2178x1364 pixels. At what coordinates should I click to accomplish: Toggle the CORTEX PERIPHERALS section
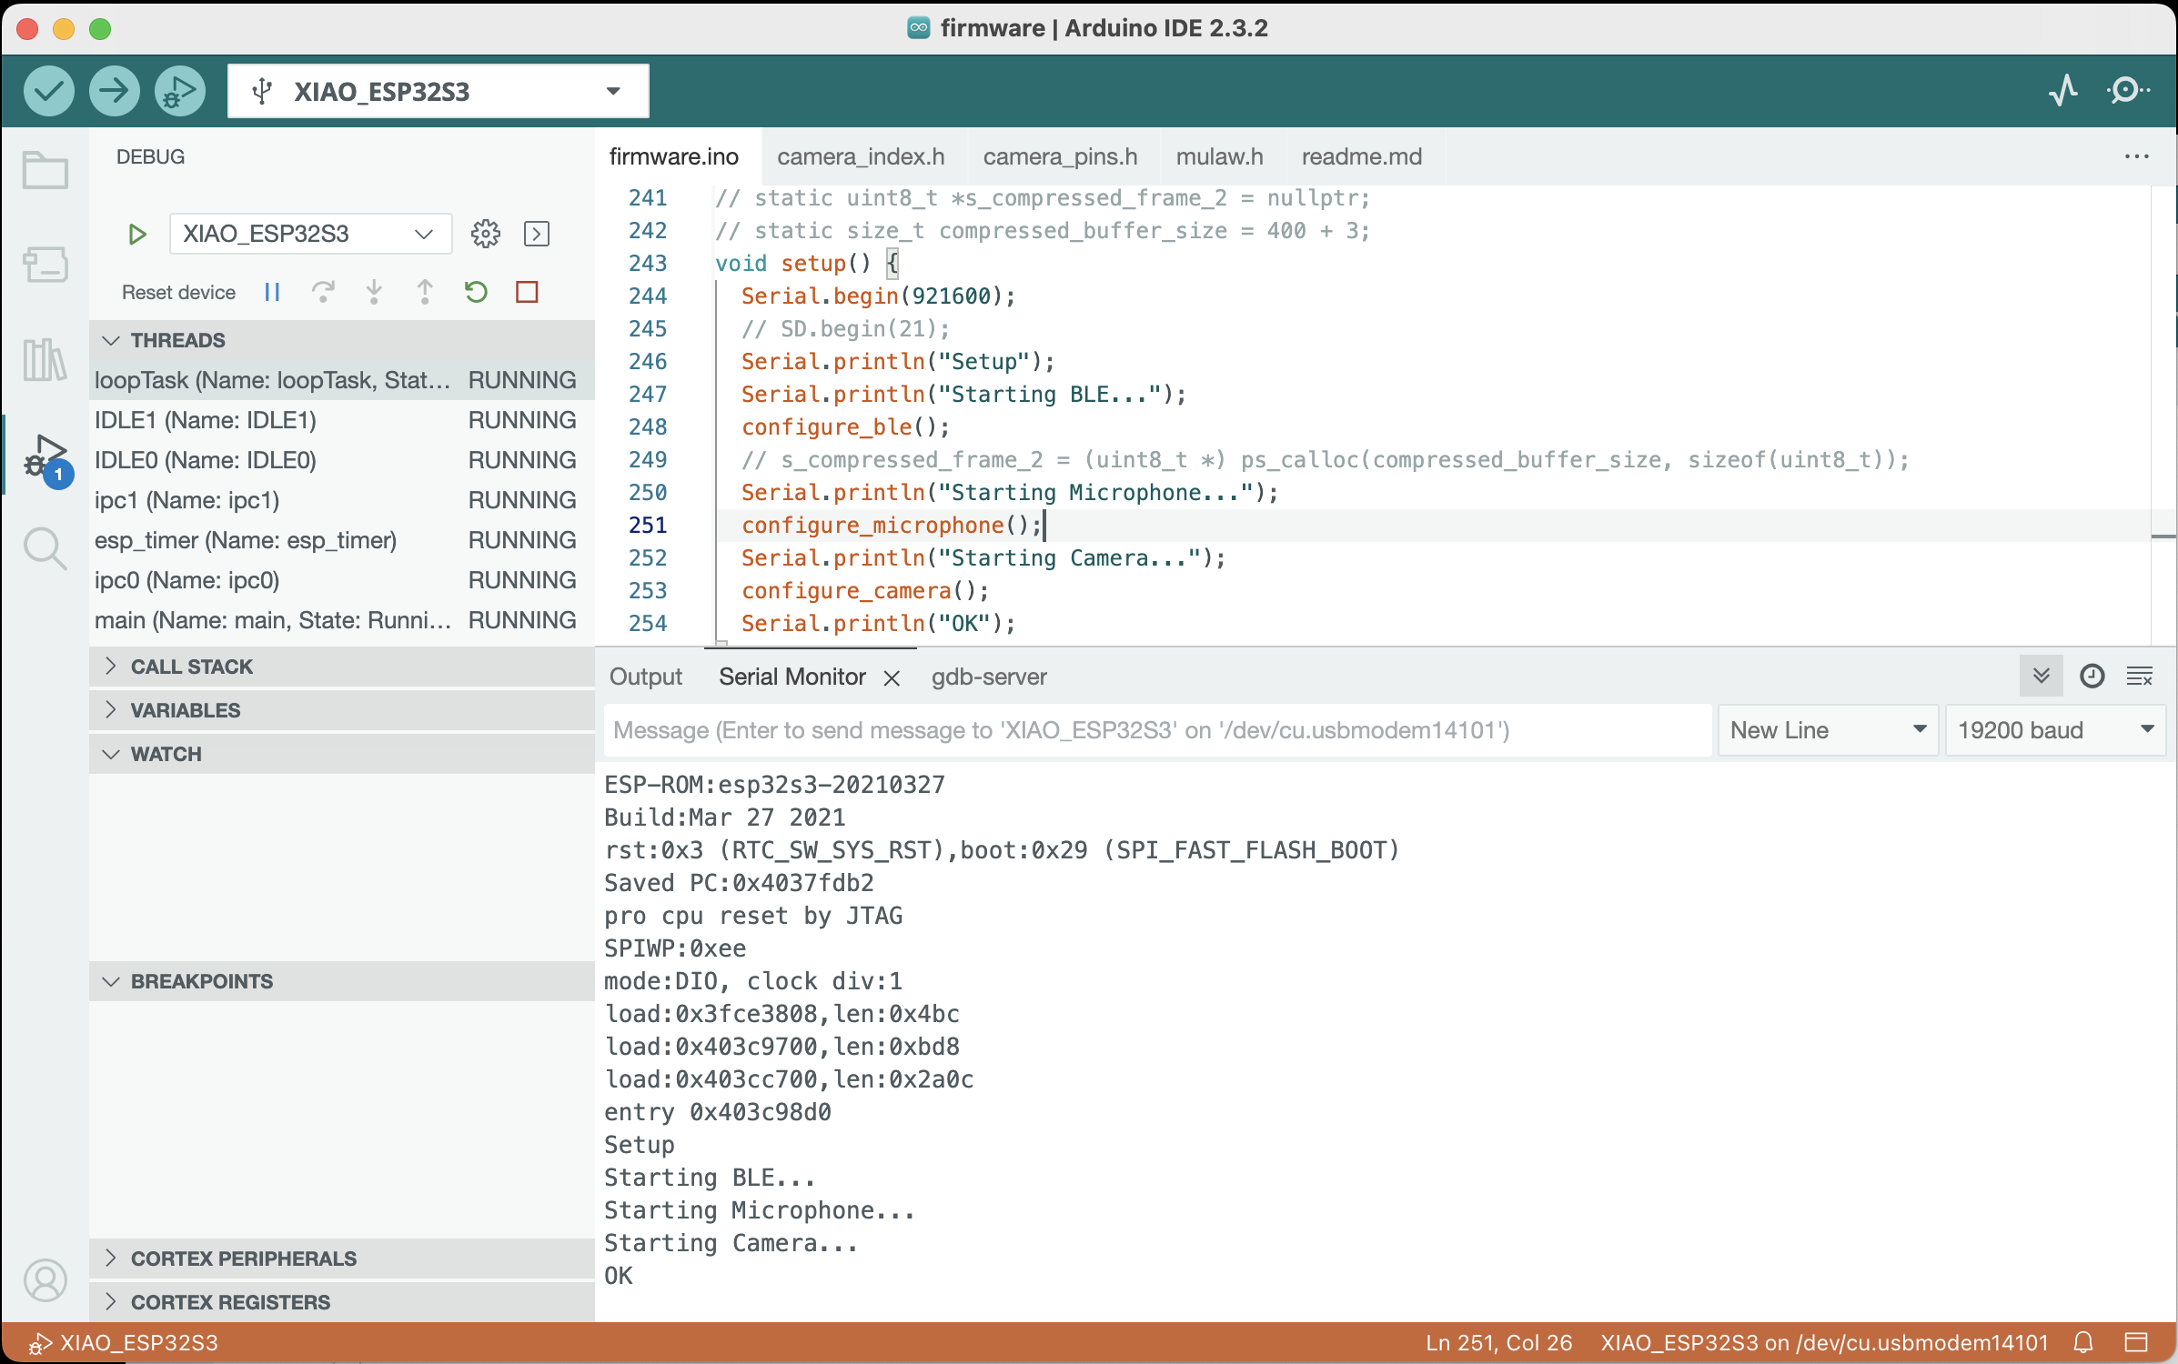coord(244,1257)
